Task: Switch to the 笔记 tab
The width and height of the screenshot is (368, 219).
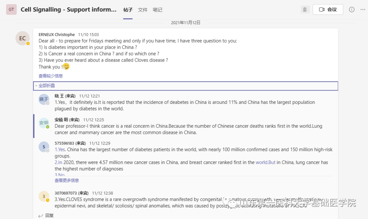Action: (x=157, y=10)
